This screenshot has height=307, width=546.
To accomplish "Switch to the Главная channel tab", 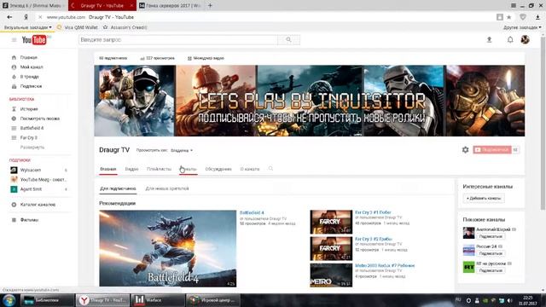I will coord(108,169).
